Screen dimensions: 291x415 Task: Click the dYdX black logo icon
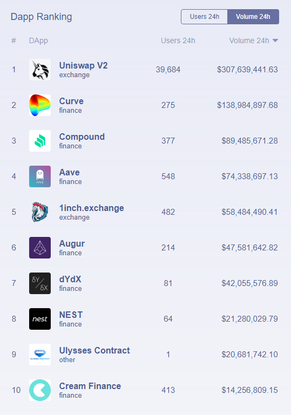pos(40,283)
